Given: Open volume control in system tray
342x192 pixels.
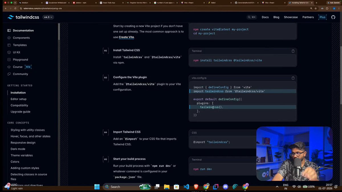Looking at the screenshot, I should 299,187.
